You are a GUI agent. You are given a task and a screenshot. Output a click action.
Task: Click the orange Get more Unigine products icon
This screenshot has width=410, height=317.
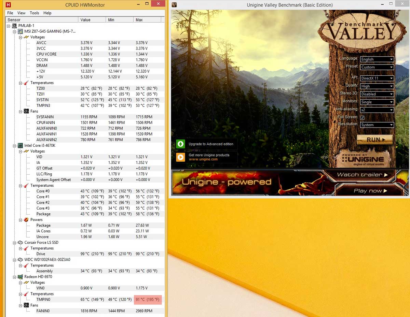[180, 157]
